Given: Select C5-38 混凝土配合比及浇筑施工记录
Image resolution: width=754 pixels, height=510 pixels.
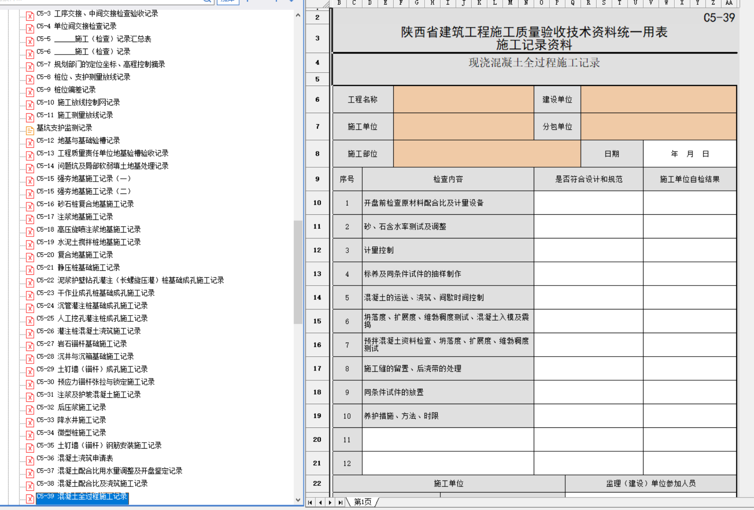Looking at the screenshot, I should tap(92, 484).
